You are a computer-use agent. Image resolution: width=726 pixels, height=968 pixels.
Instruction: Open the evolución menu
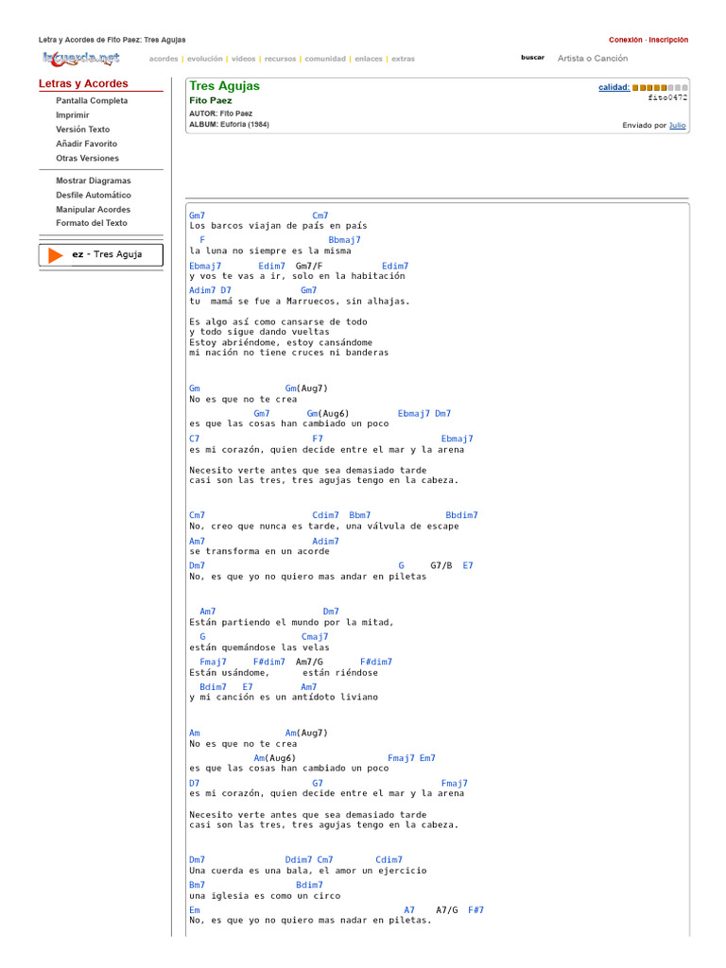pos(204,60)
